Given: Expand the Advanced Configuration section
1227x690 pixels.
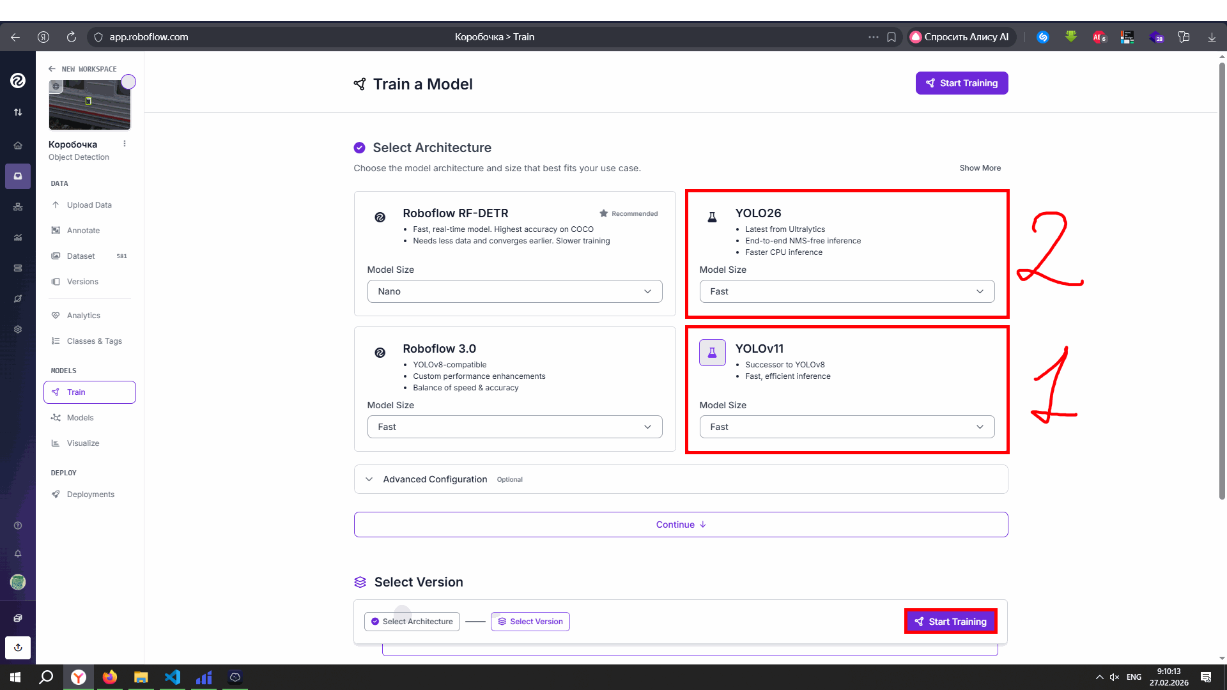Looking at the screenshot, I should (x=681, y=479).
